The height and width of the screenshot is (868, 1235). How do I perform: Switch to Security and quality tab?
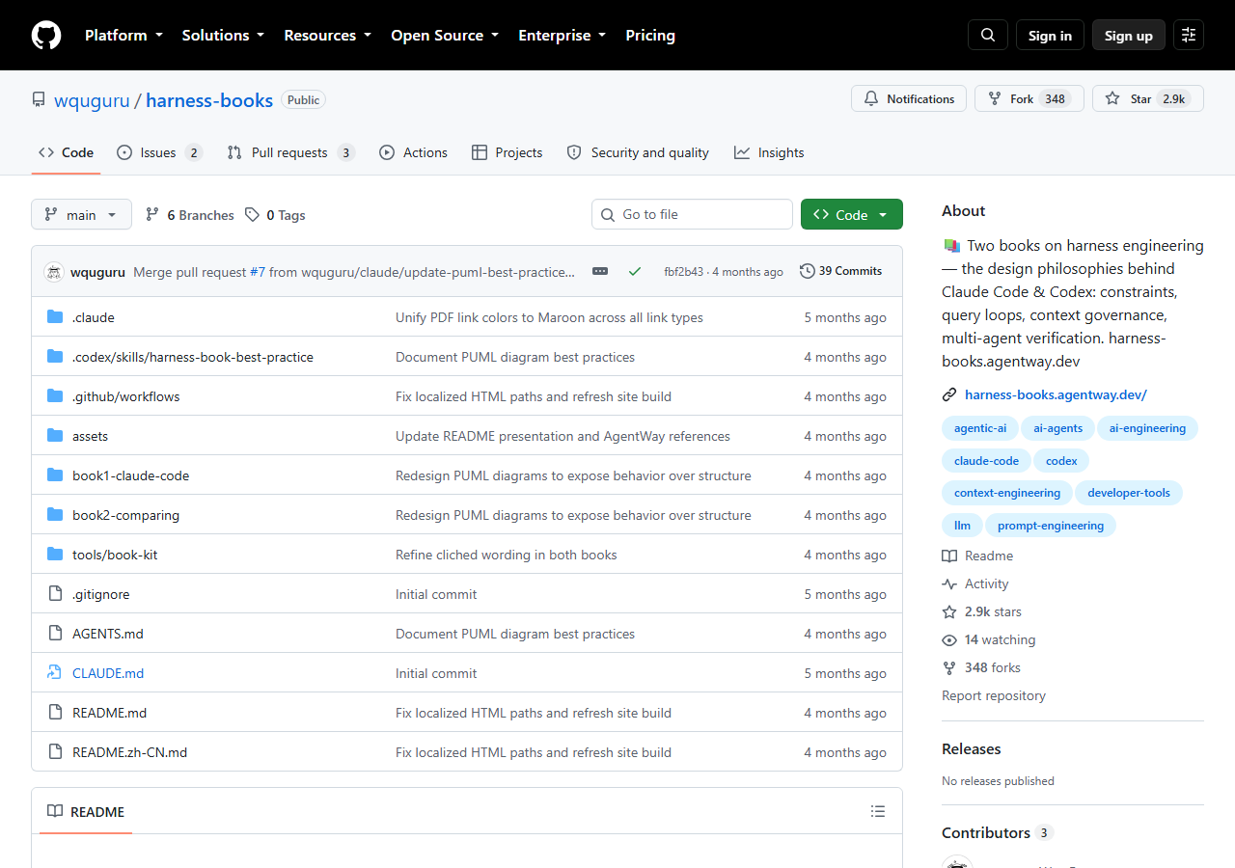pyautogui.click(x=638, y=152)
